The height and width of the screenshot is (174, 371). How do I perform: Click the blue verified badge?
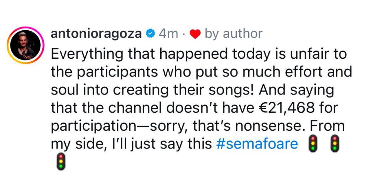150,34
